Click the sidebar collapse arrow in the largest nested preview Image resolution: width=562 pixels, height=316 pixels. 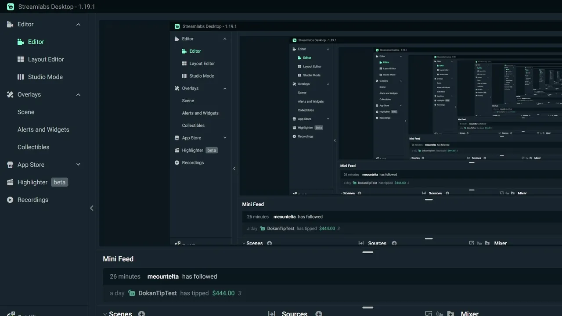[234, 169]
